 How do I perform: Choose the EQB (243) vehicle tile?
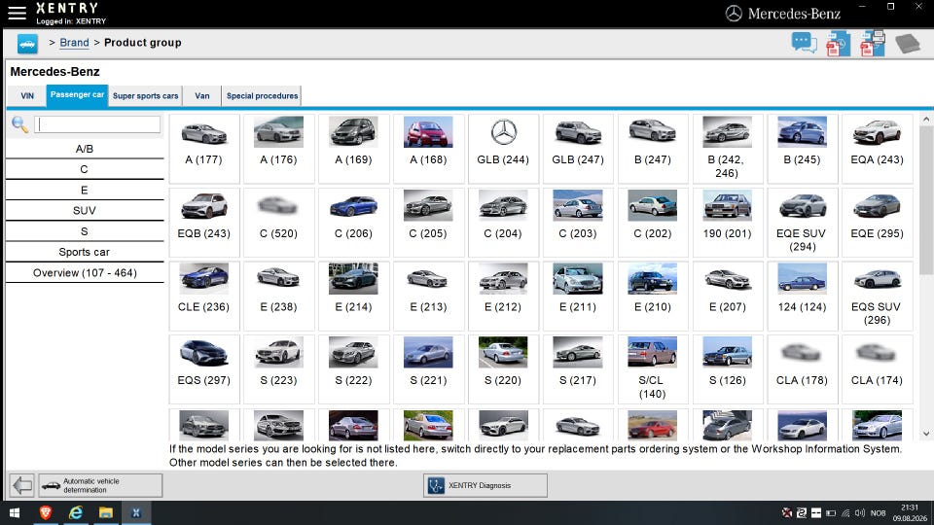204,223
